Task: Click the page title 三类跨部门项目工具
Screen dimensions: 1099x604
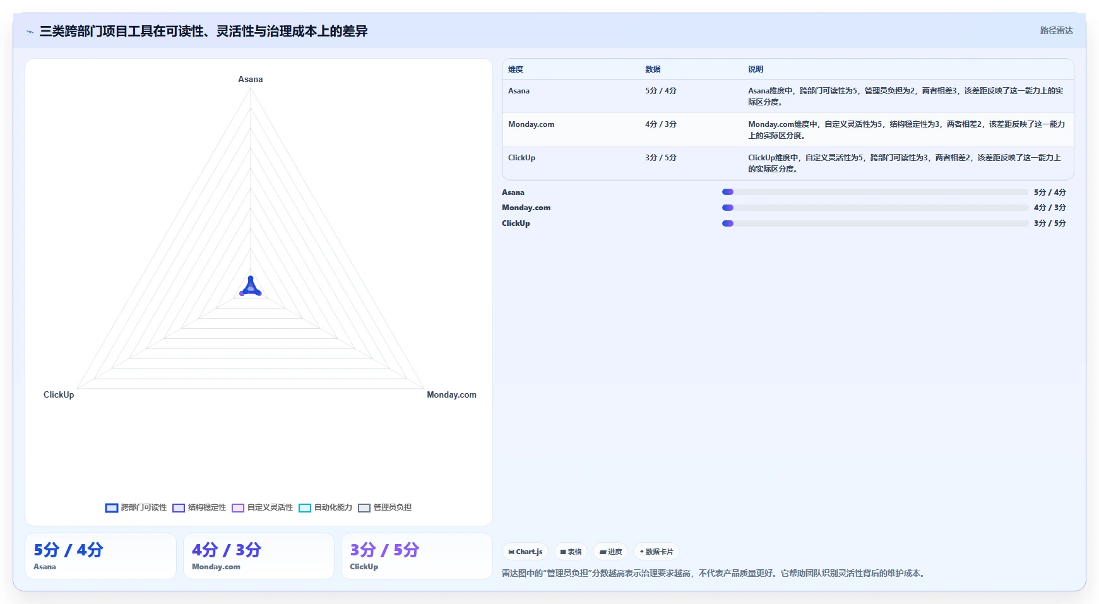Action: [x=203, y=31]
